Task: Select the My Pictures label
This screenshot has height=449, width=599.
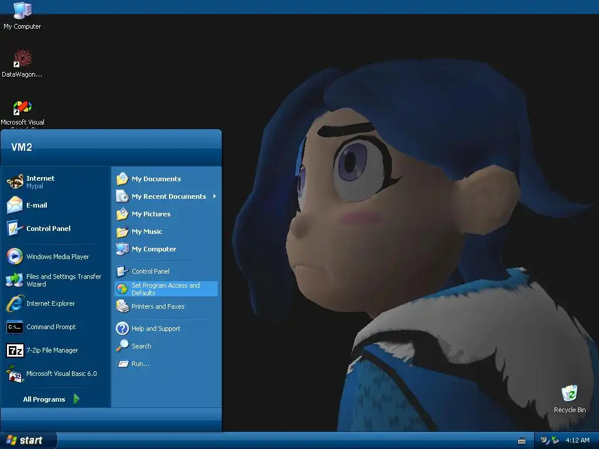Action: point(151,214)
